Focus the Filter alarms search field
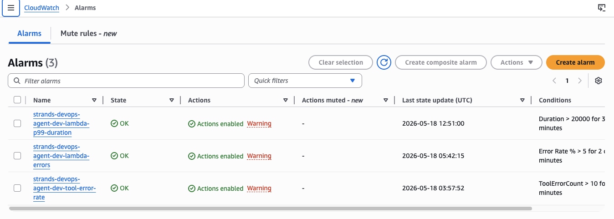Screen dimensions: 614x219 (126, 81)
